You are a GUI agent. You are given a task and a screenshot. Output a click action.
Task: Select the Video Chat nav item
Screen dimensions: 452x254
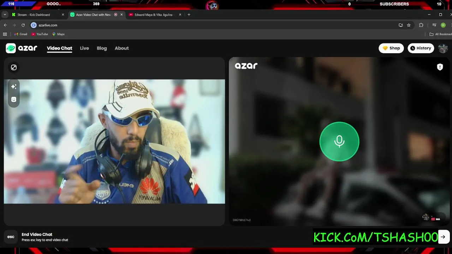click(59, 48)
